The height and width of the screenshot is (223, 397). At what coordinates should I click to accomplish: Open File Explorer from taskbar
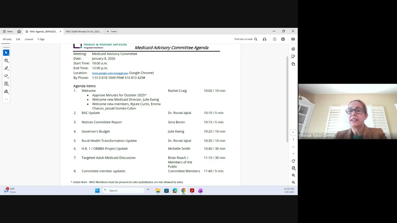[158, 191]
